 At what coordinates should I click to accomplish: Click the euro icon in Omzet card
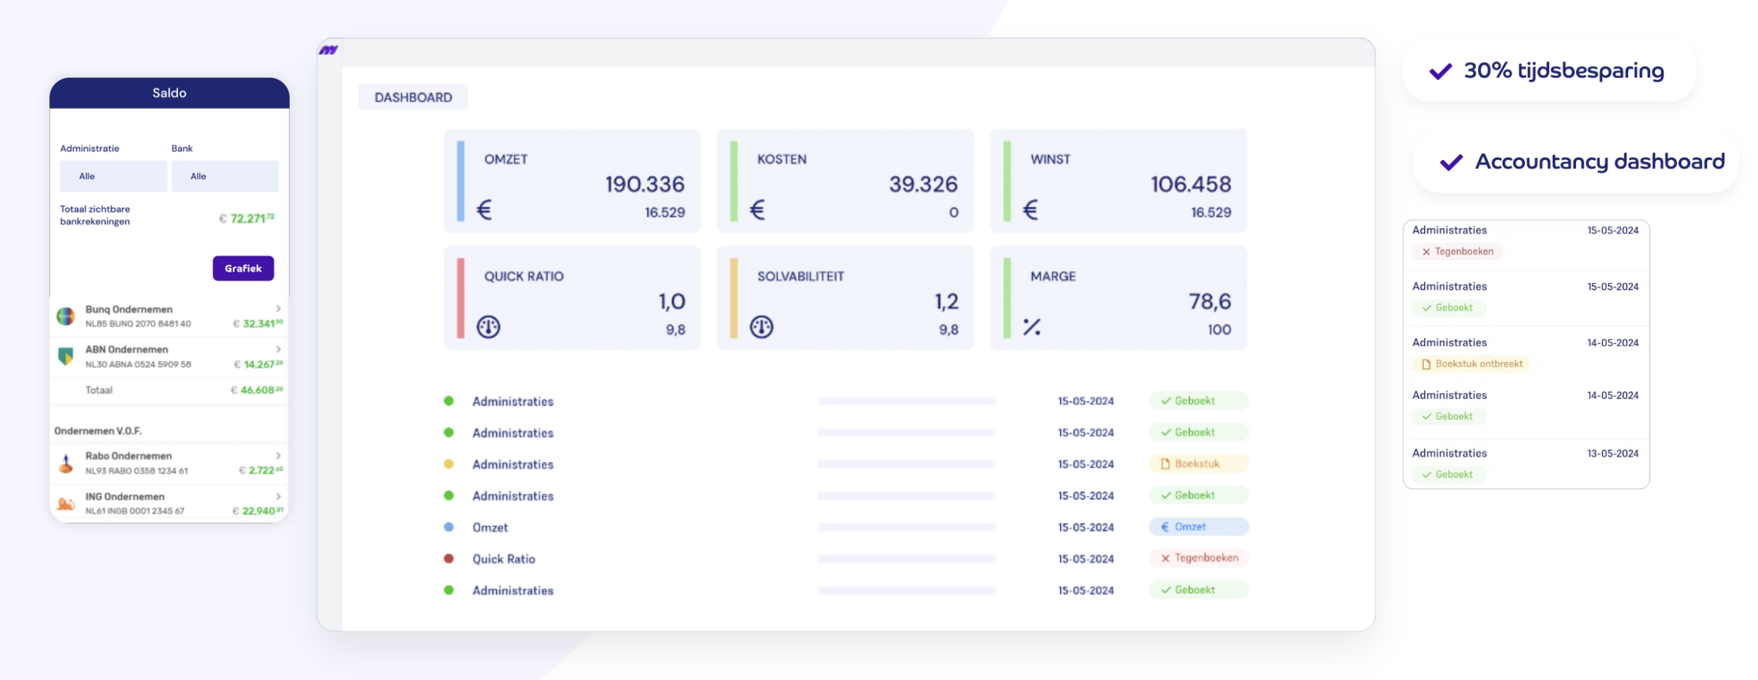(484, 209)
